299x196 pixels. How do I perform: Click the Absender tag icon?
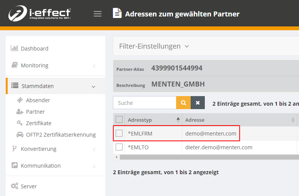(x=20, y=100)
